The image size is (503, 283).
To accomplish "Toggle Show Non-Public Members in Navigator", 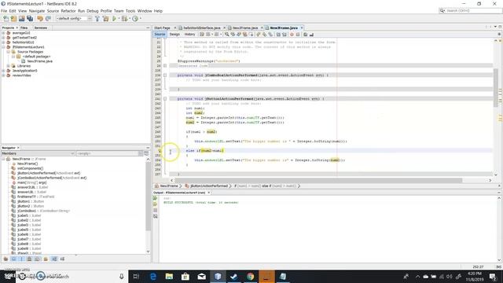I will pos(29,259).
